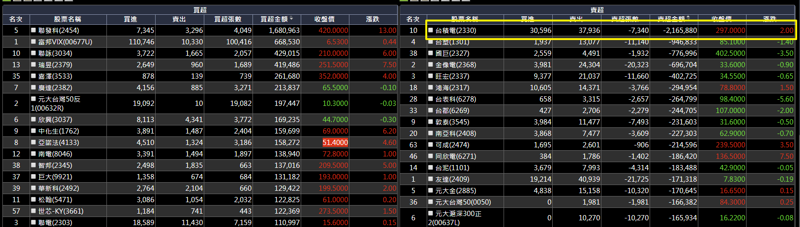The width and height of the screenshot is (800, 227).
Task: Open stock name 中化生(1762)
Action: 58,131
